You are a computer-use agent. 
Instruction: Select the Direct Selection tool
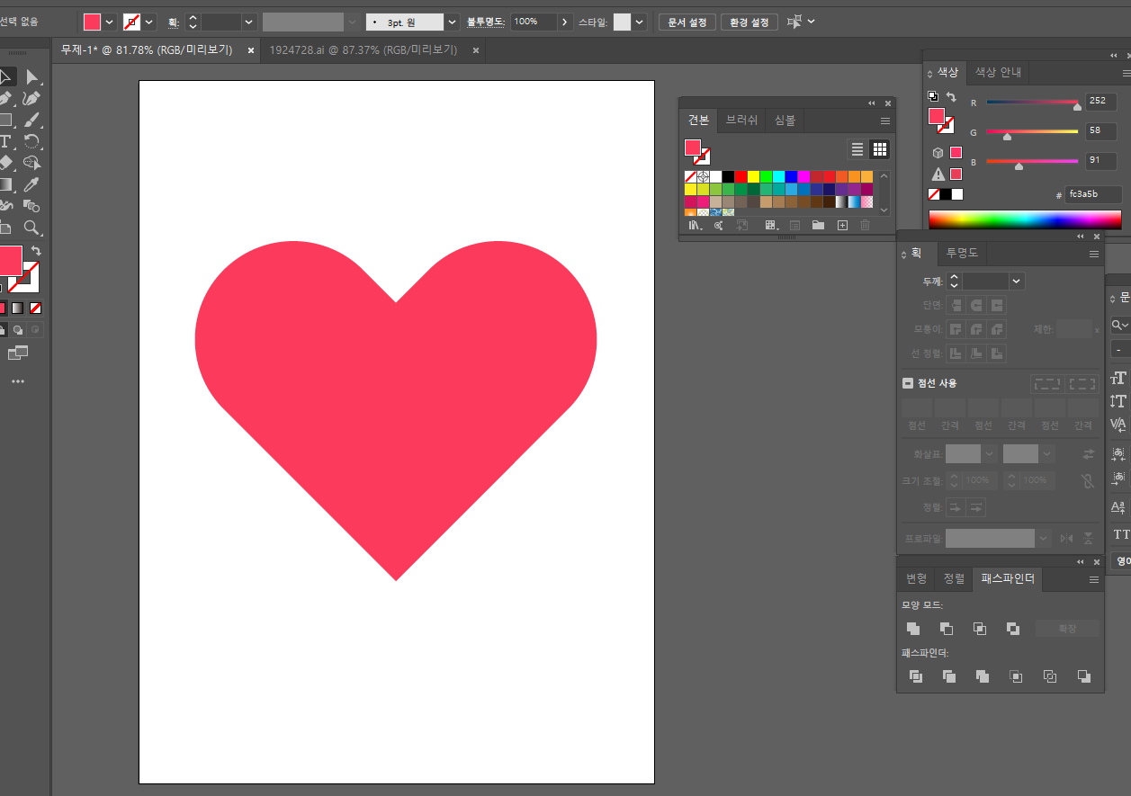click(x=31, y=77)
